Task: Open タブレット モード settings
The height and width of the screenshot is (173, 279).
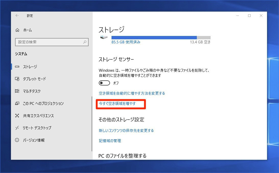Action: pyautogui.click(x=34, y=79)
